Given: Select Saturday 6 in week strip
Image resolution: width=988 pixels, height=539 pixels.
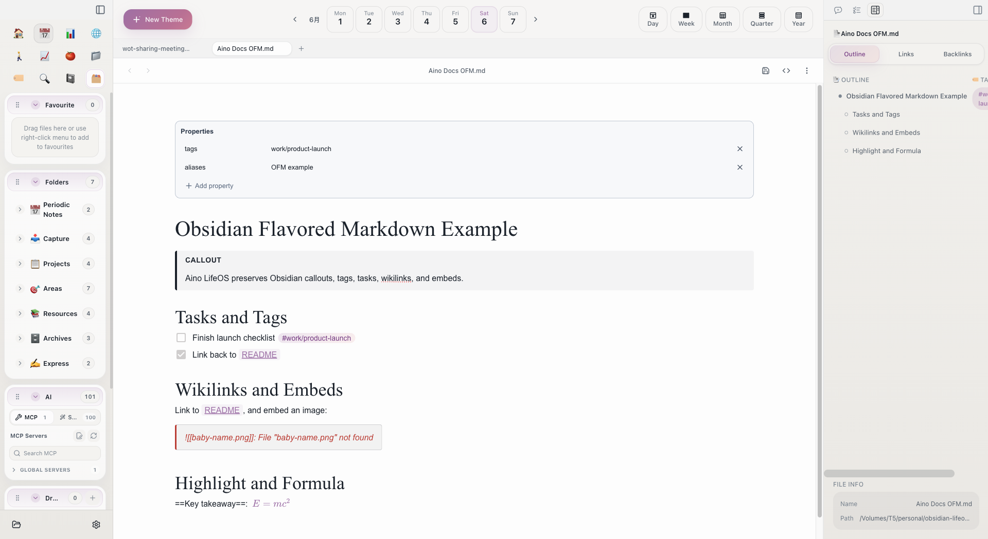Looking at the screenshot, I should click(x=484, y=19).
